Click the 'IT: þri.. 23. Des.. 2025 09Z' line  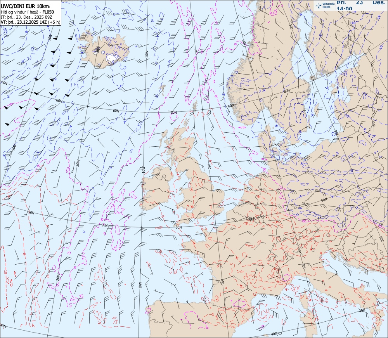click(26, 17)
